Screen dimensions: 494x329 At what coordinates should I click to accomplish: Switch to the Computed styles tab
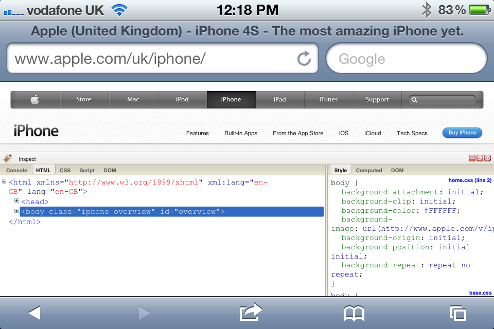(369, 170)
